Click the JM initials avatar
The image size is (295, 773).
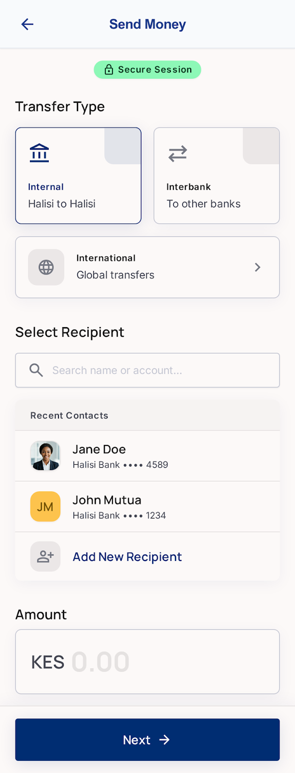(45, 506)
